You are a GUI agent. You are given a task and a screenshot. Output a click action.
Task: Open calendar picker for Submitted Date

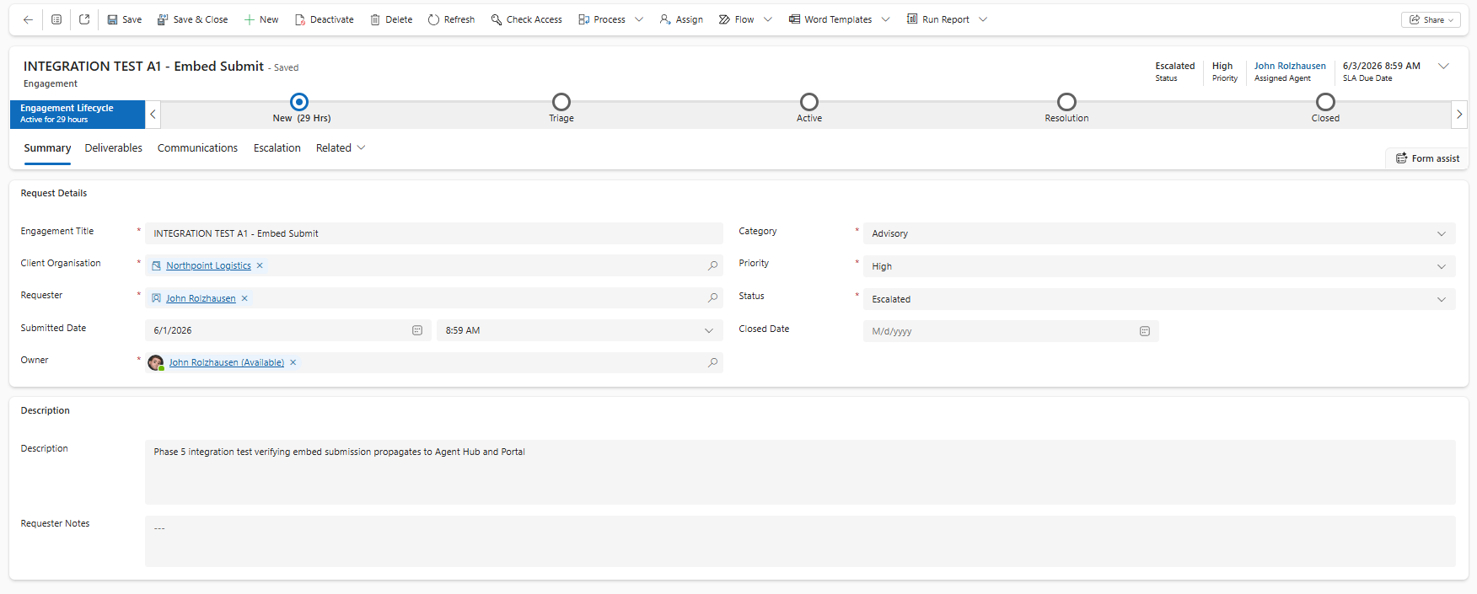pos(417,330)
